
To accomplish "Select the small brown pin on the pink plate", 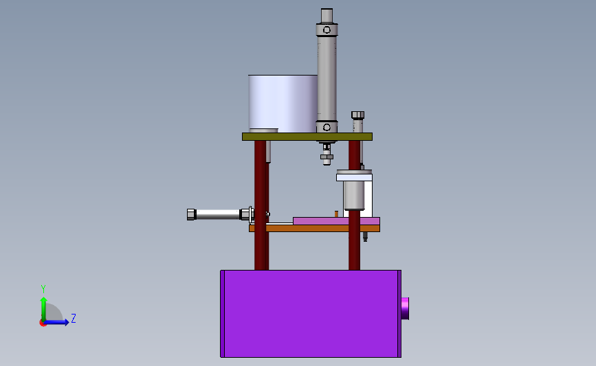I will (x=336, y=214).
